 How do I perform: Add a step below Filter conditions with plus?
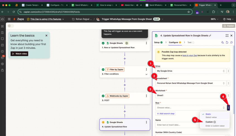point(125,85)
